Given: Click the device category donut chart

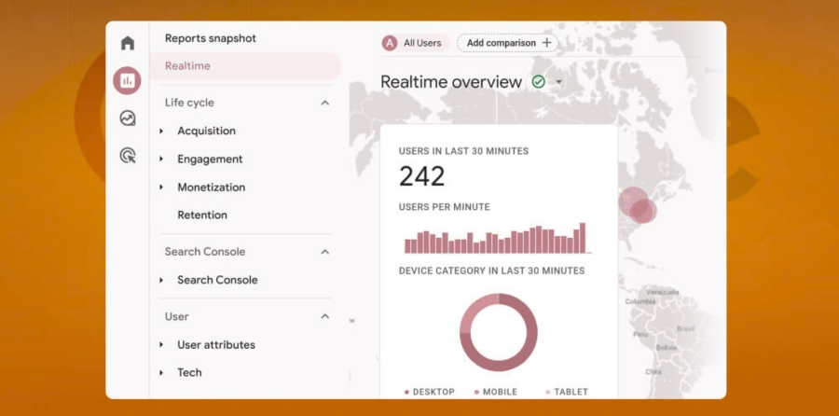Looking at the screenshot, I should (499, 333).
